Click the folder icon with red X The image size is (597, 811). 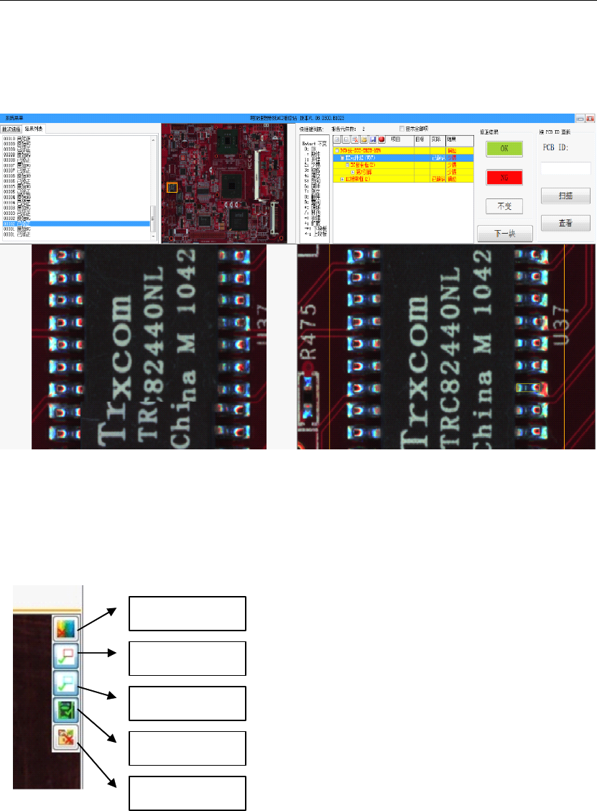click(x=66, y=738)
